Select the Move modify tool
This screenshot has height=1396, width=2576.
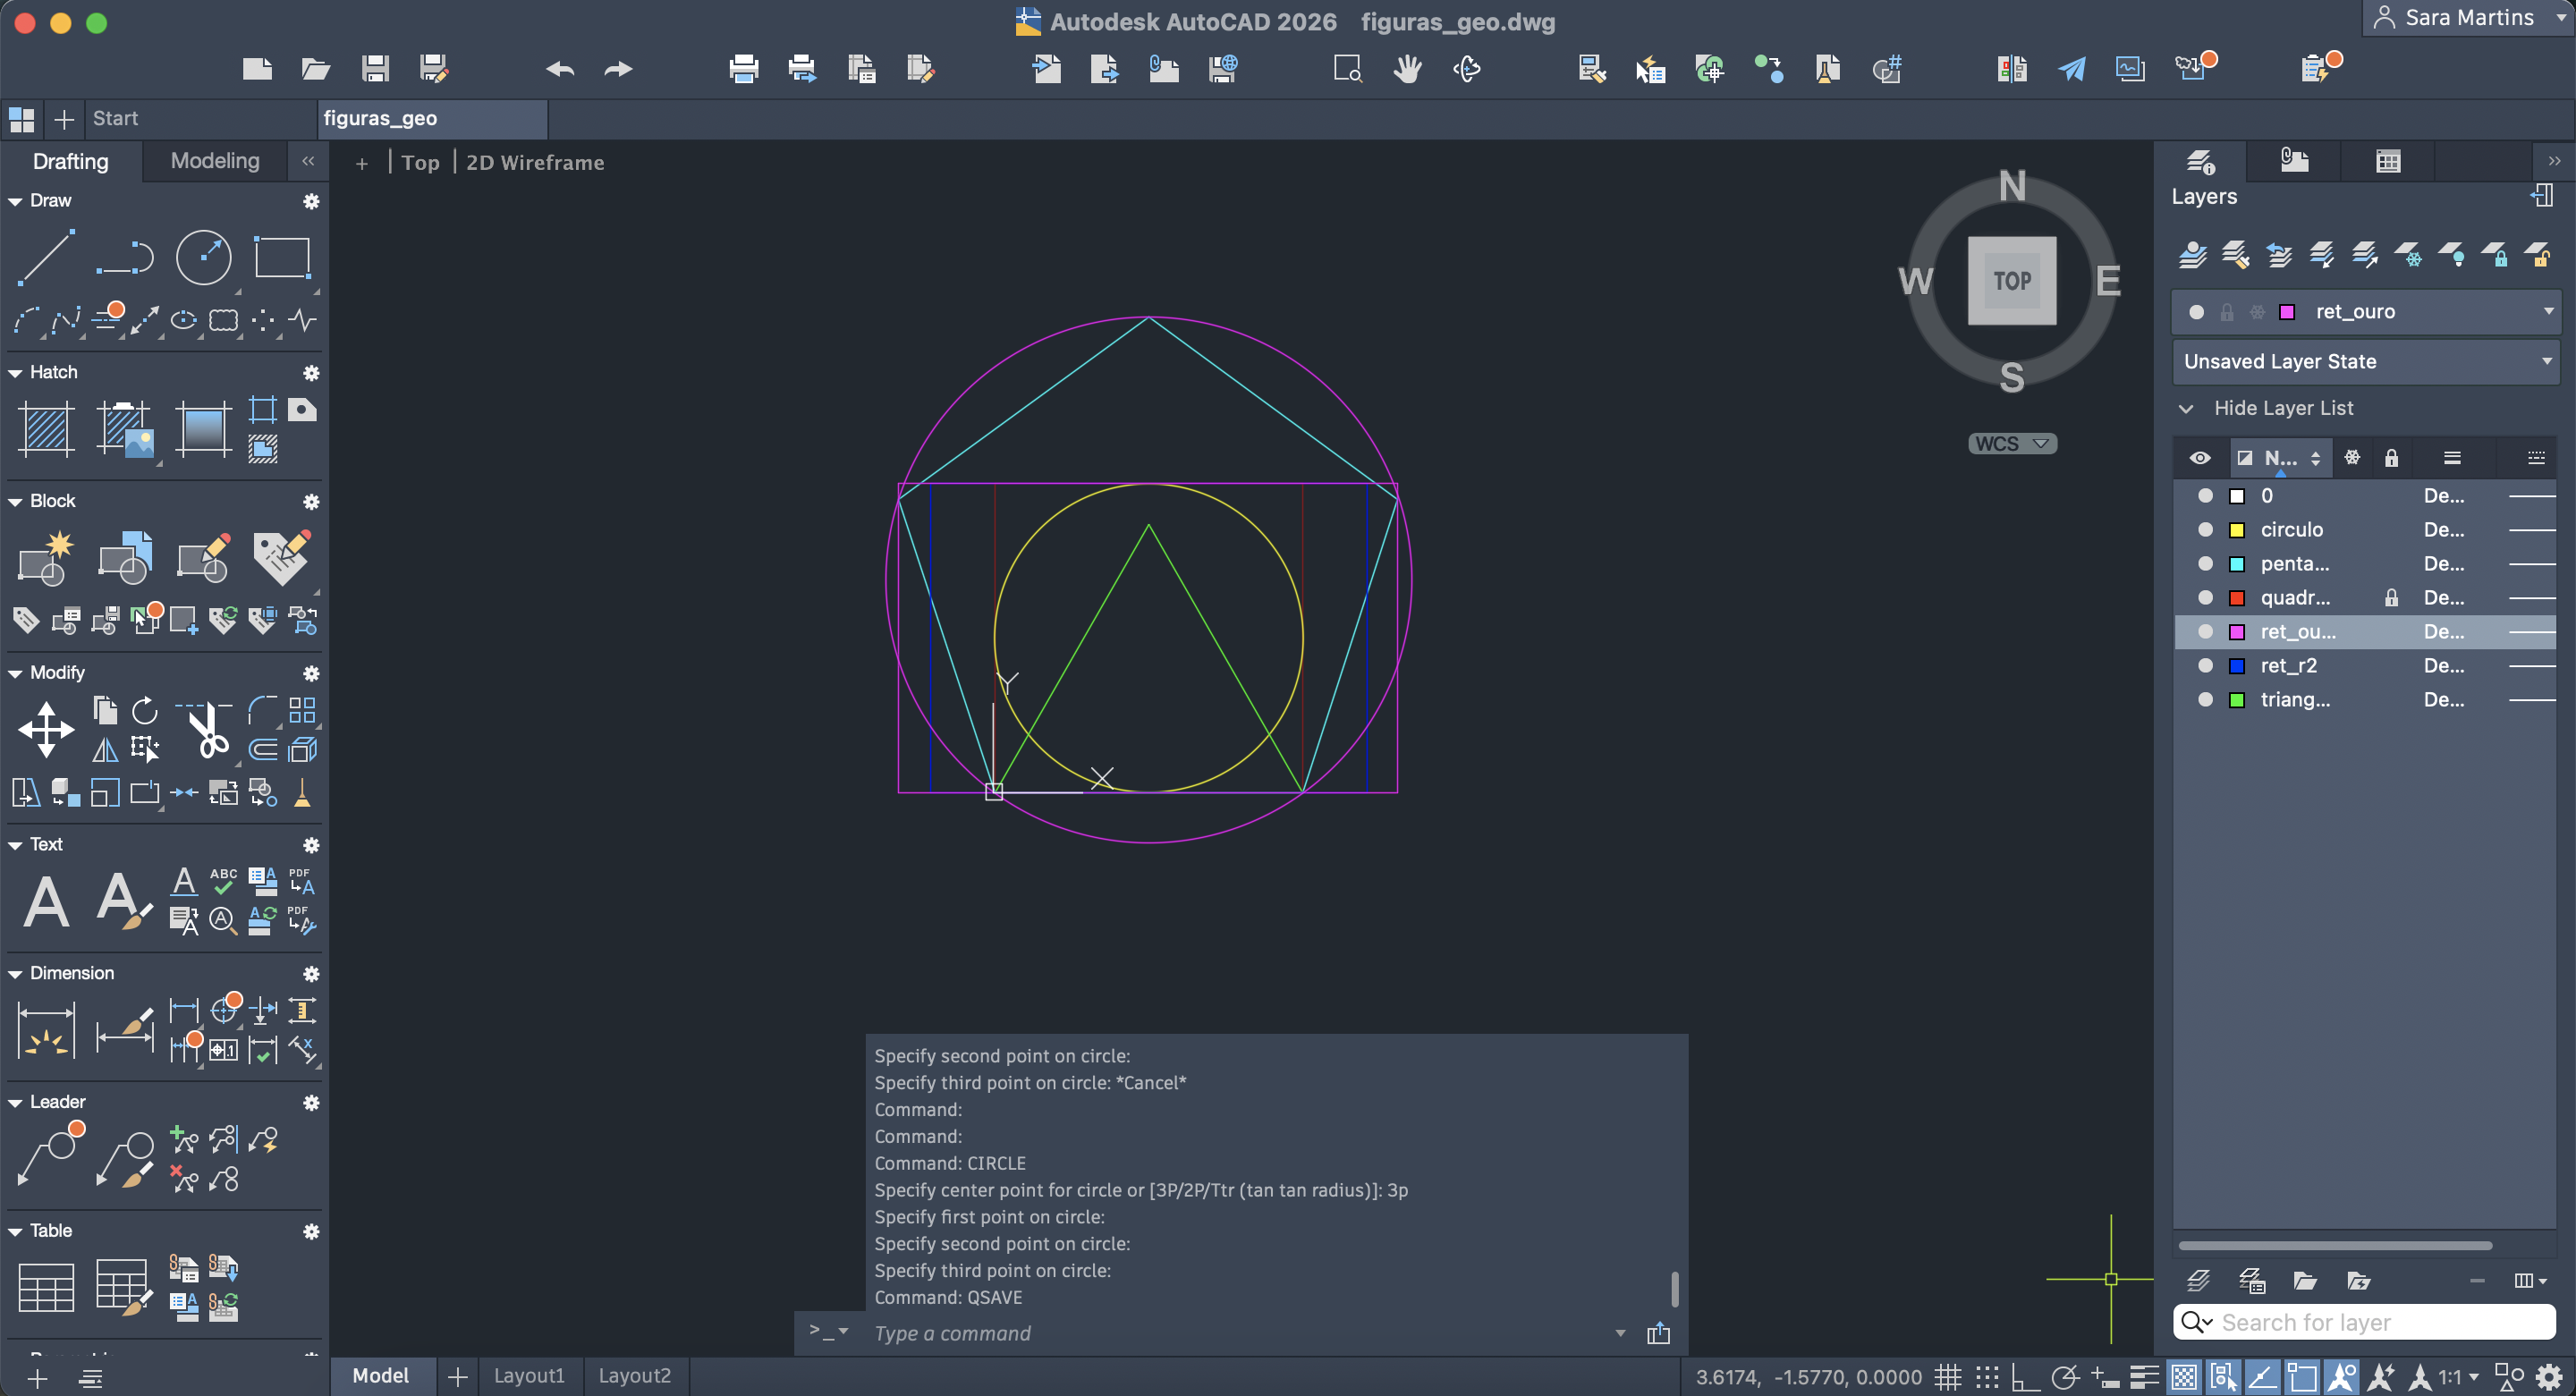coord(46,729)
